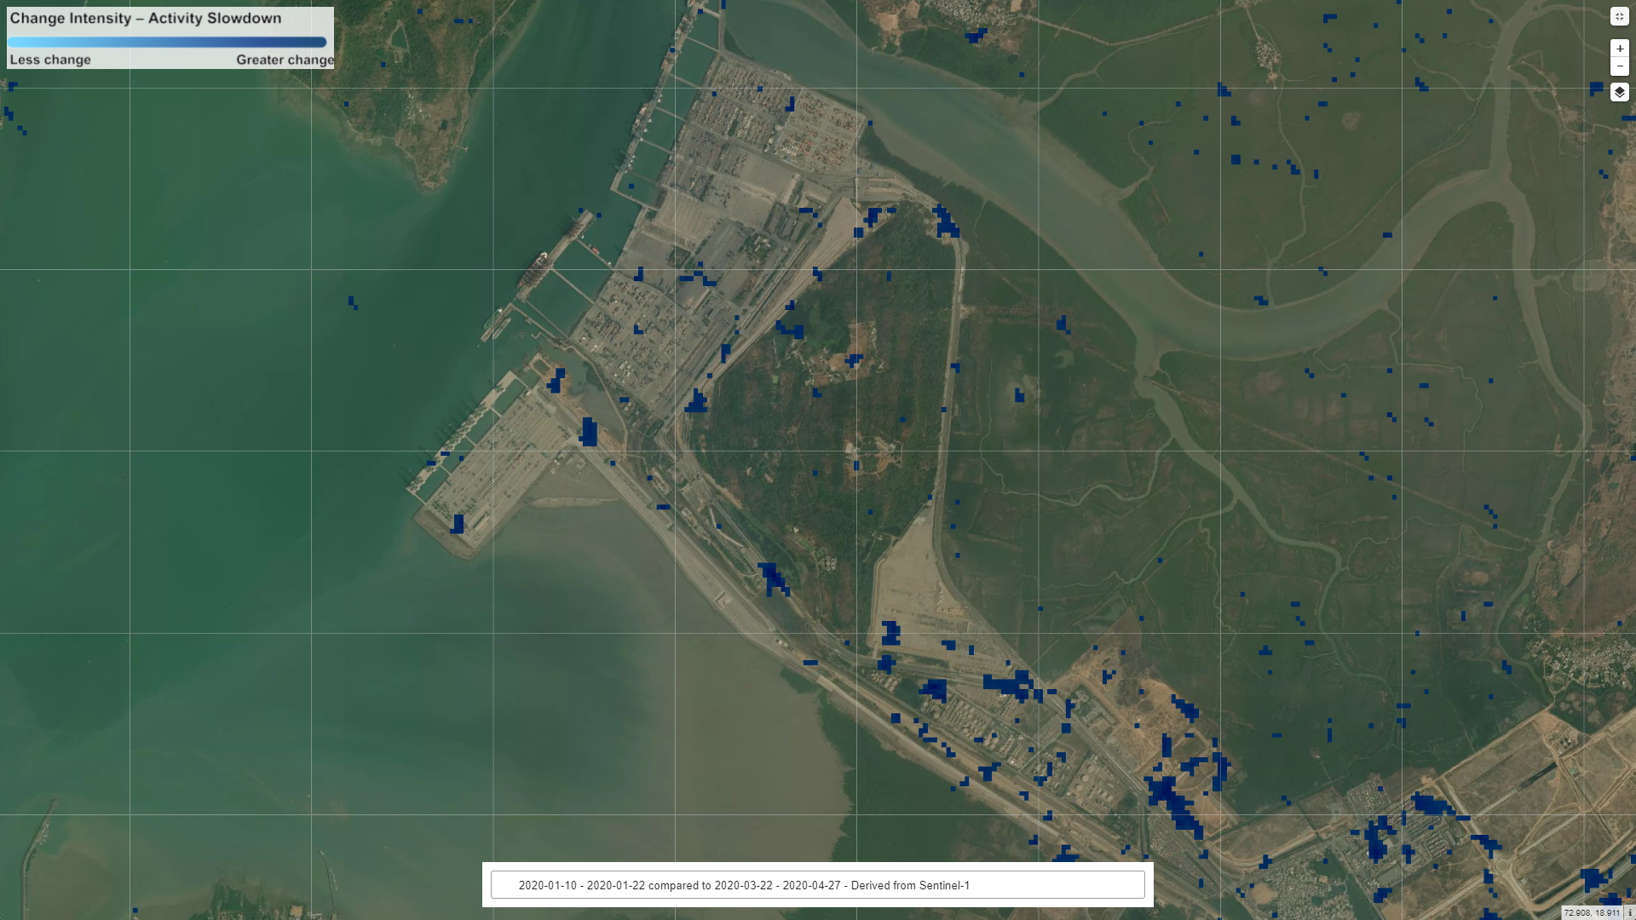Exit fullscreen map view
Viewport: 1636px width, 920px height.
(x=1619, y=16)
